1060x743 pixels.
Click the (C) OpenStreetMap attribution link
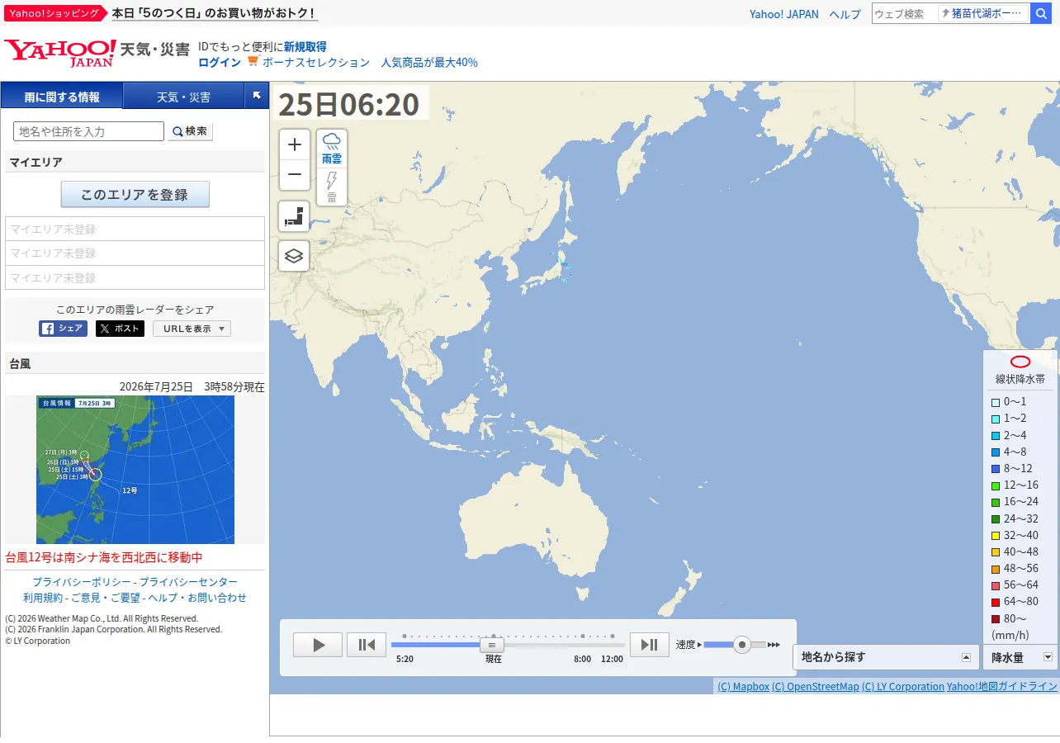click(816, 686)
